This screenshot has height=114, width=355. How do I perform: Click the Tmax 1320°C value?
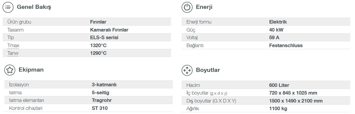pos(98,46)
